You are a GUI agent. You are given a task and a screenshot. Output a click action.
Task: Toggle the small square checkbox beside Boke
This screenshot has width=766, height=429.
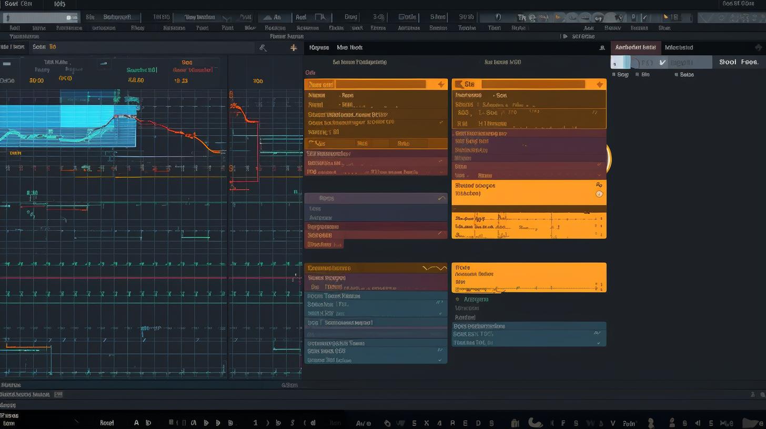pyautogui.click(x=676, y=75)
